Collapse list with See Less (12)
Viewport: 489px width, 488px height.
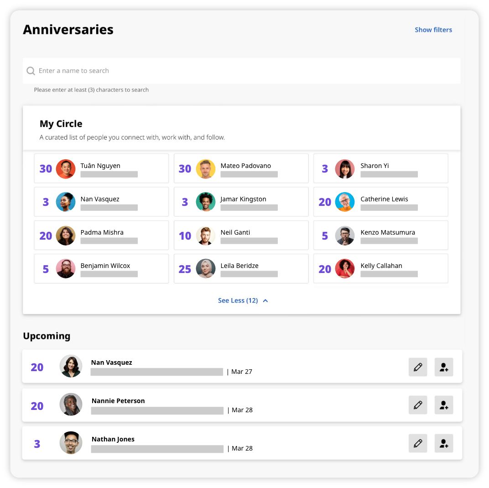[238, 300]
